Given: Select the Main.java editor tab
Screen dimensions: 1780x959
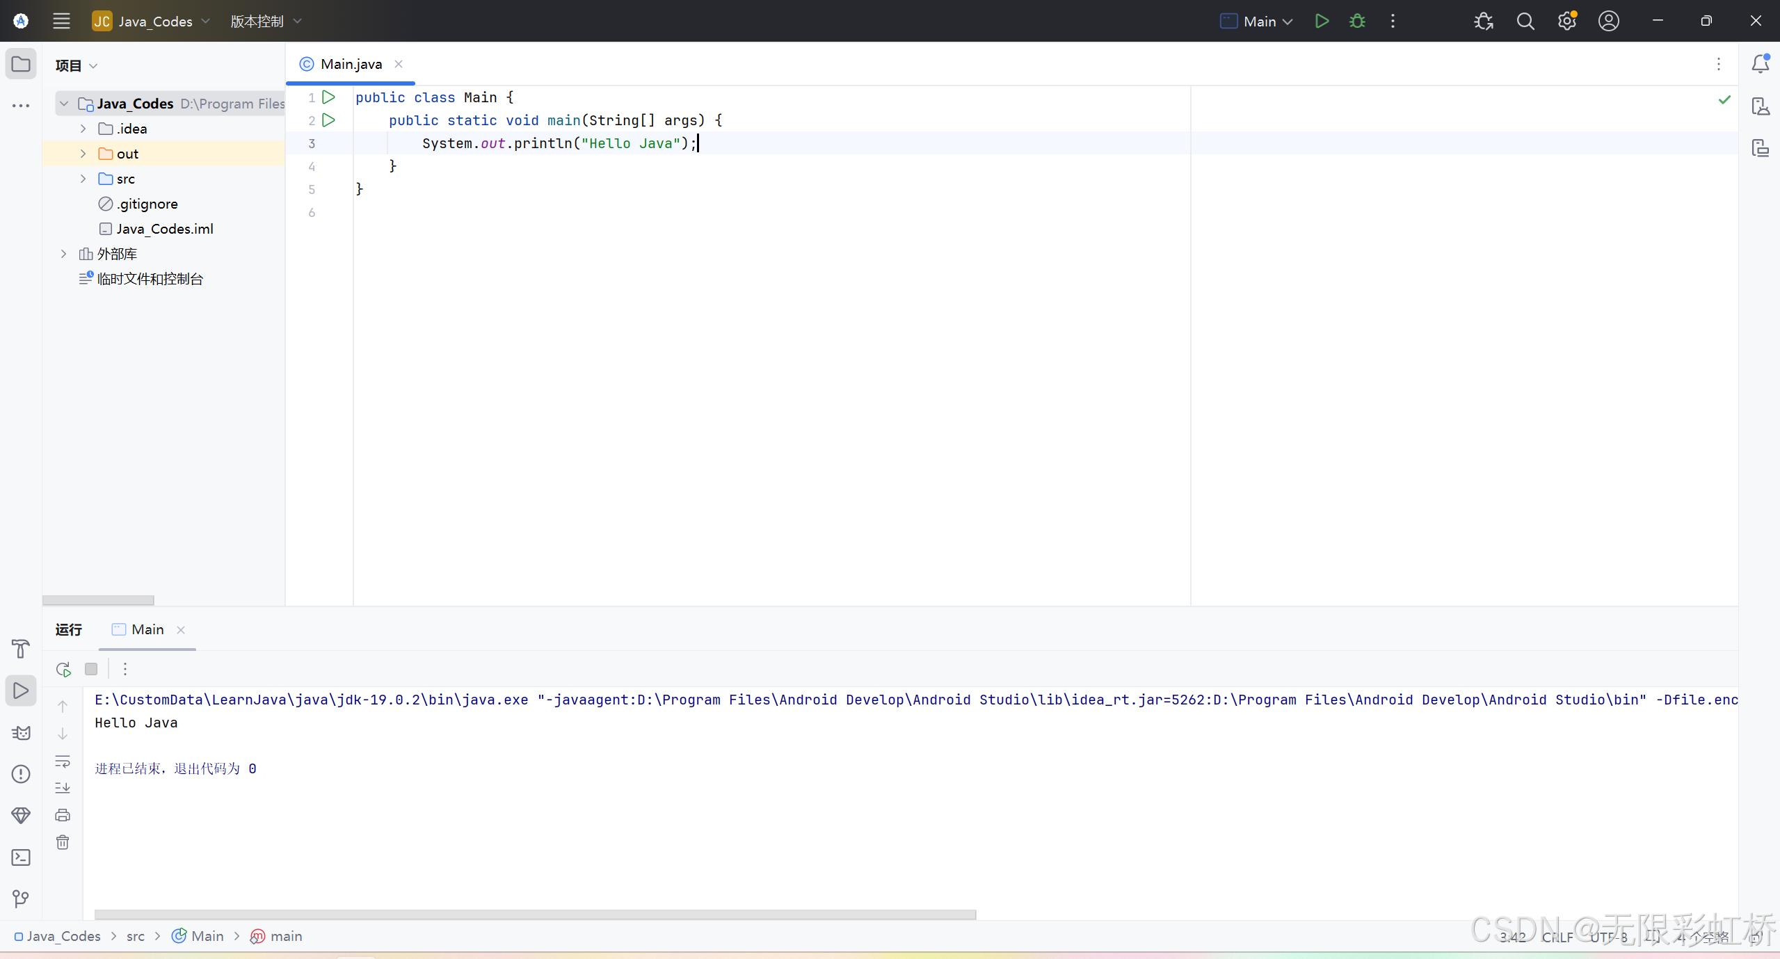Looking at the screenshot, I should pos(351,64).
